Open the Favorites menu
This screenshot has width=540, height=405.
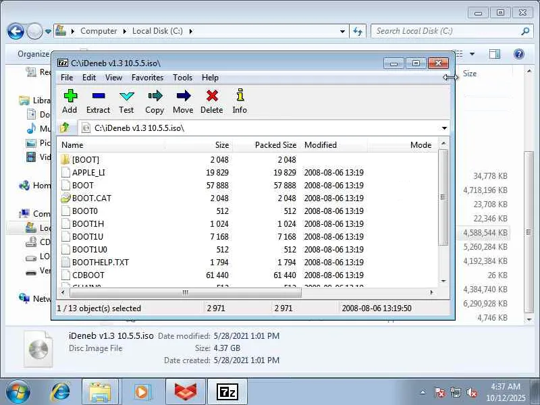(x=147, y=78)
